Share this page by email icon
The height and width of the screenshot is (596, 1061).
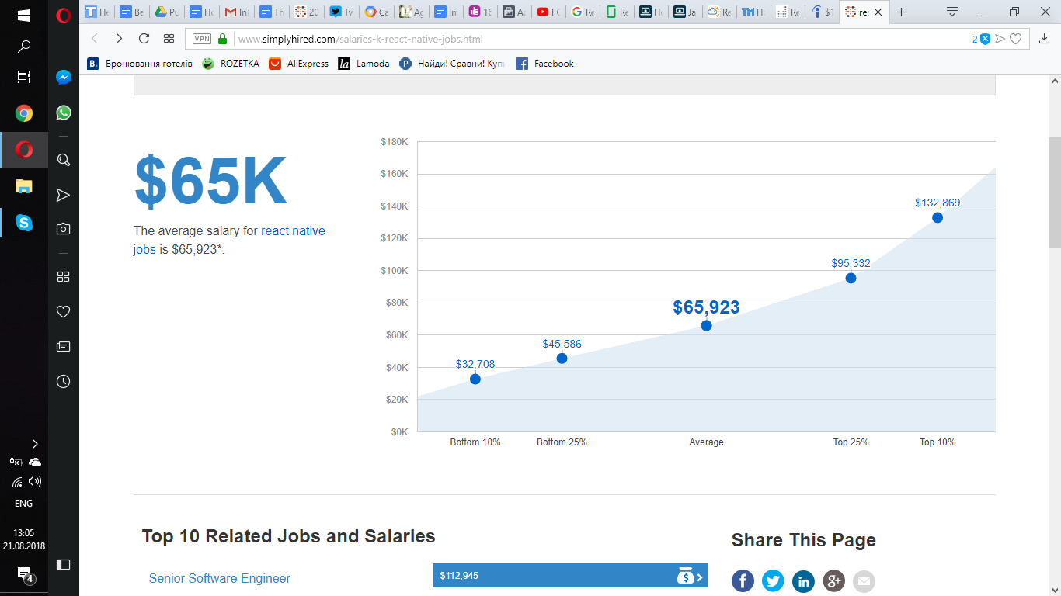coord(864,580)
